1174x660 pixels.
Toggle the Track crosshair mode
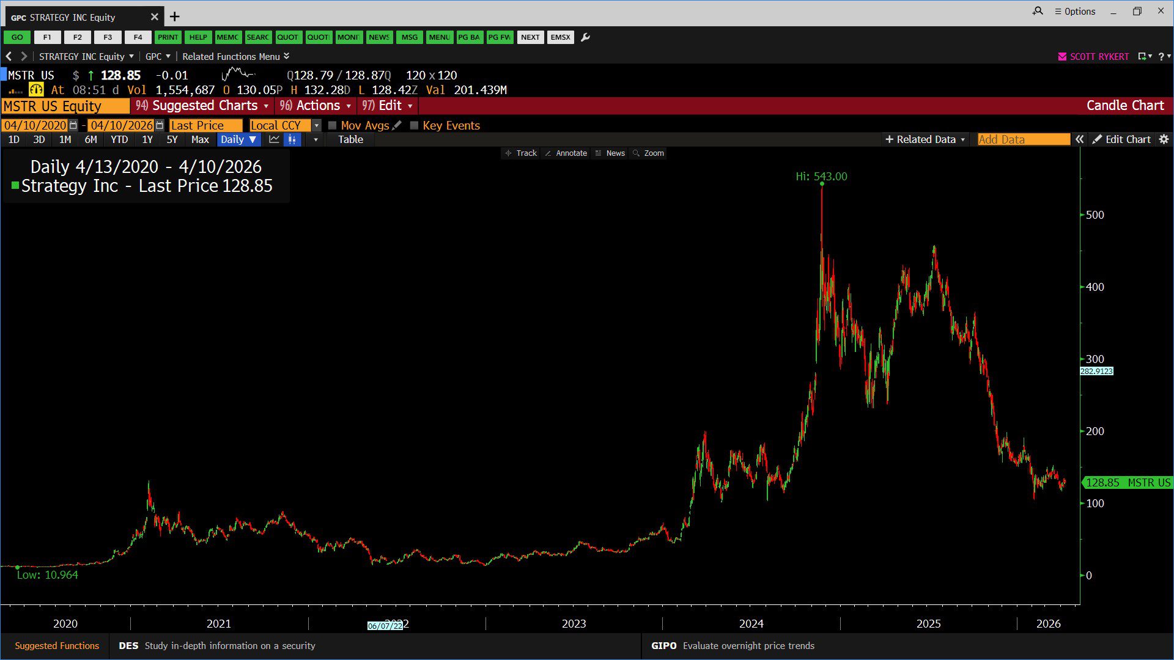coord(520,153)
